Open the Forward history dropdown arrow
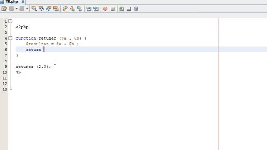Screen dimensions: 267x150 coord(27,9)
